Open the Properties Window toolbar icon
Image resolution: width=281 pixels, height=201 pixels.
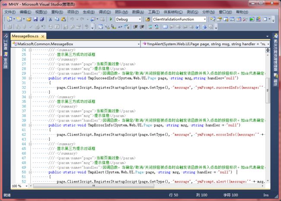tap(219, 19)
